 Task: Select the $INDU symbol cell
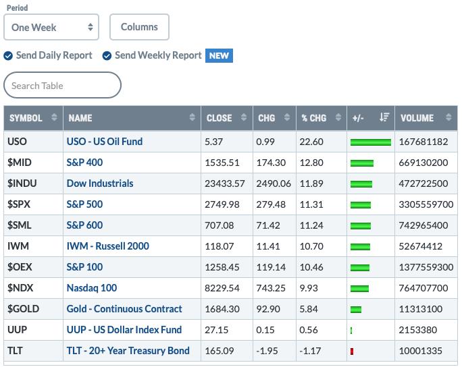(x=33, y=183)
